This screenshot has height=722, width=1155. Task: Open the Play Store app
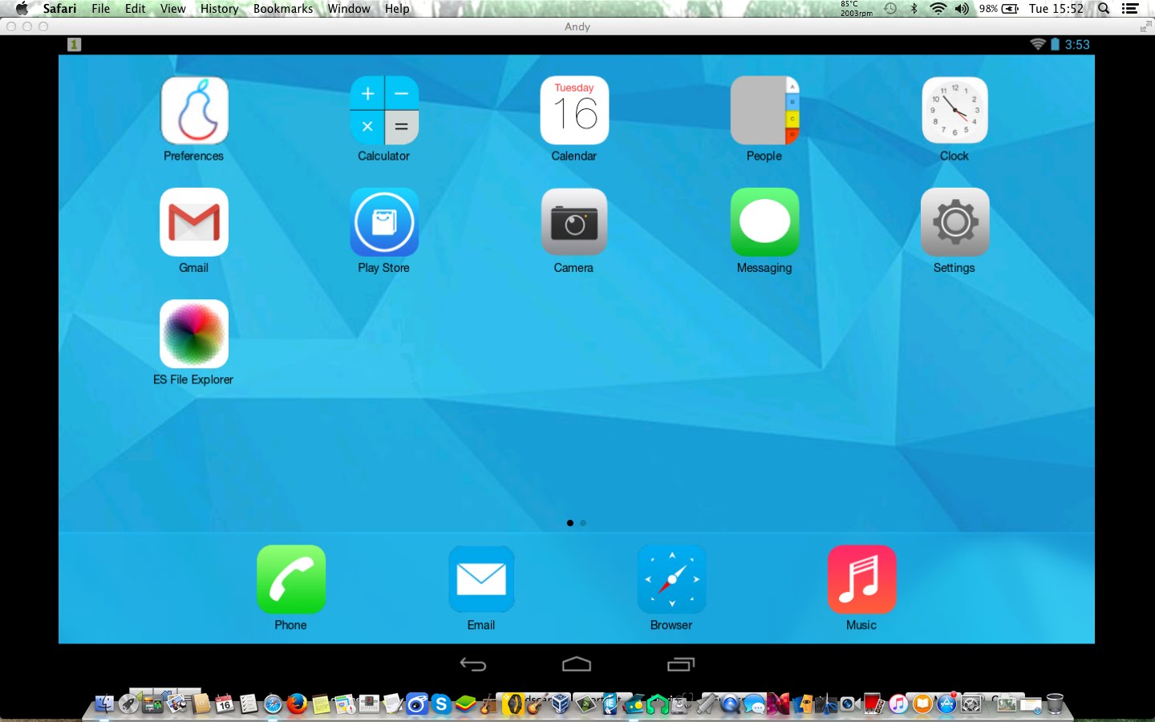[x=384, y=222]
